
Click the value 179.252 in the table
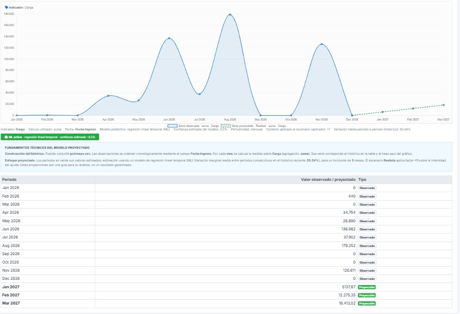(x=348, y=246)
